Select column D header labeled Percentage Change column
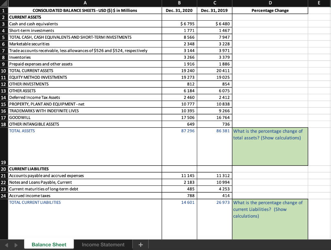 [x=270, y=3]
